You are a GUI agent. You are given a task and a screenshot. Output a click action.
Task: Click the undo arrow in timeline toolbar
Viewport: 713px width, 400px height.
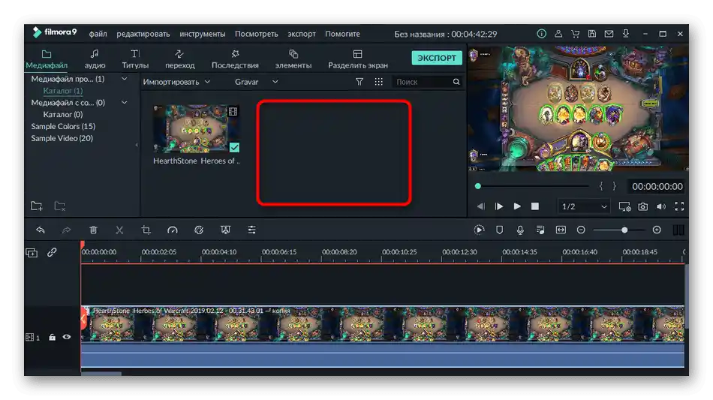point(41,230)
